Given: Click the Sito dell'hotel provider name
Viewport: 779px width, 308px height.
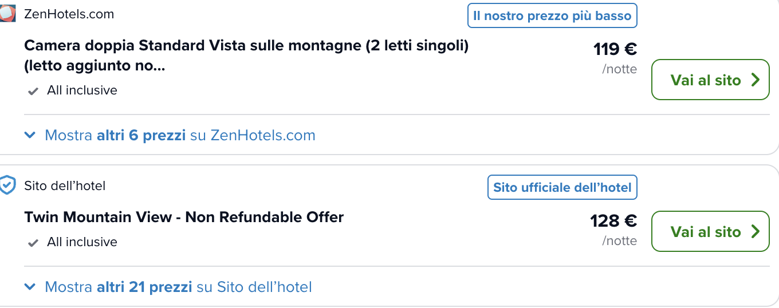Looking at the screenshot, I should (65, 185).
